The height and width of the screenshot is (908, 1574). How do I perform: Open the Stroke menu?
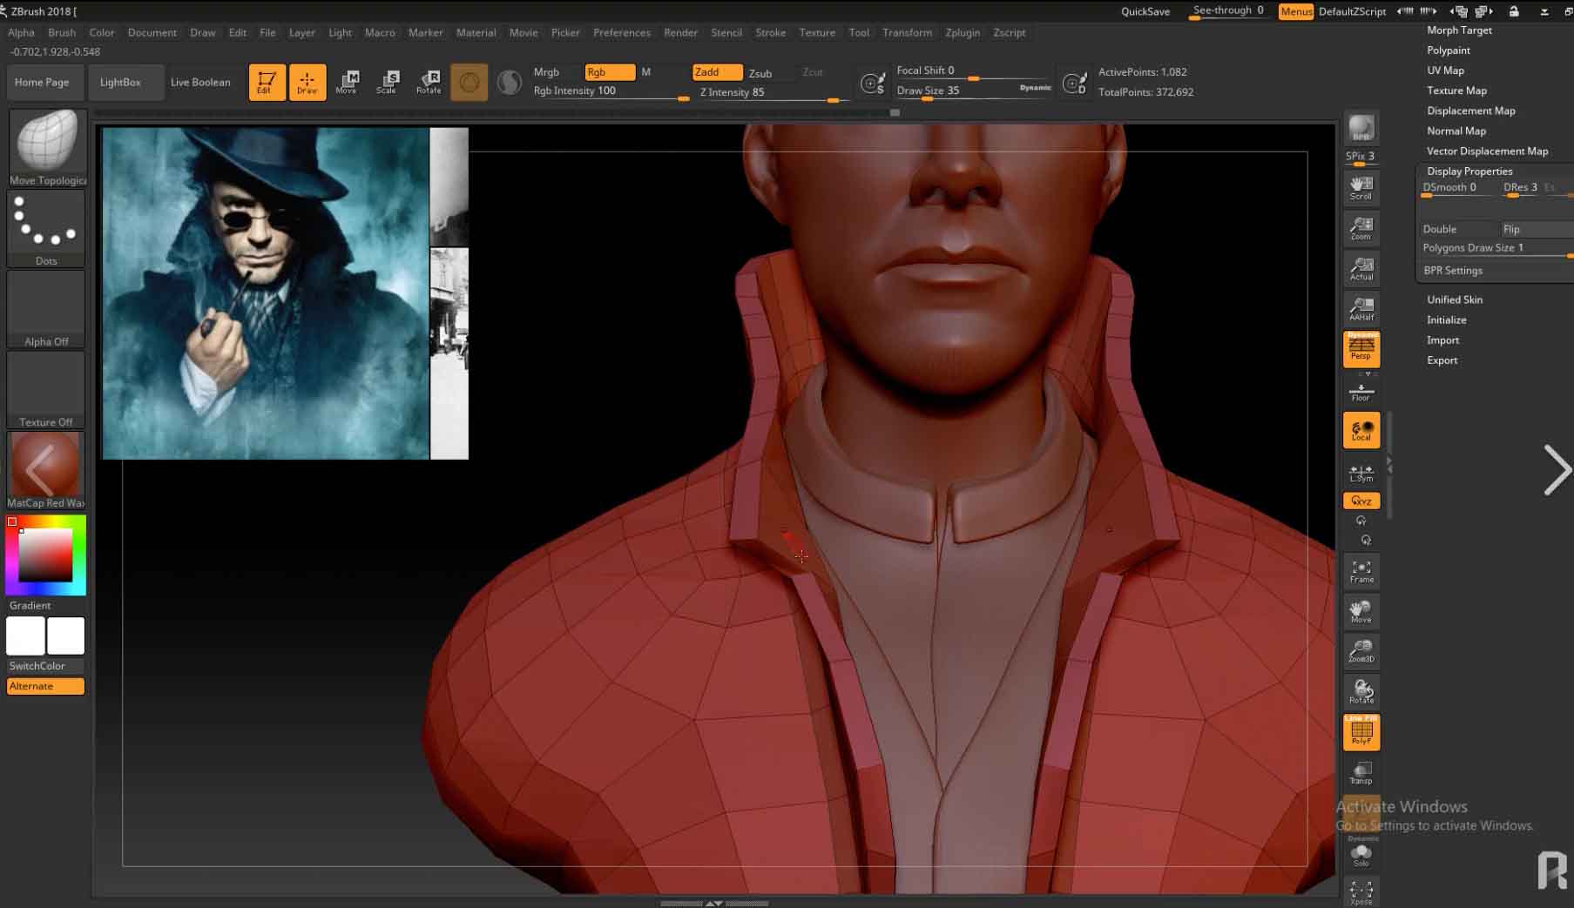(x=770, y=32)
